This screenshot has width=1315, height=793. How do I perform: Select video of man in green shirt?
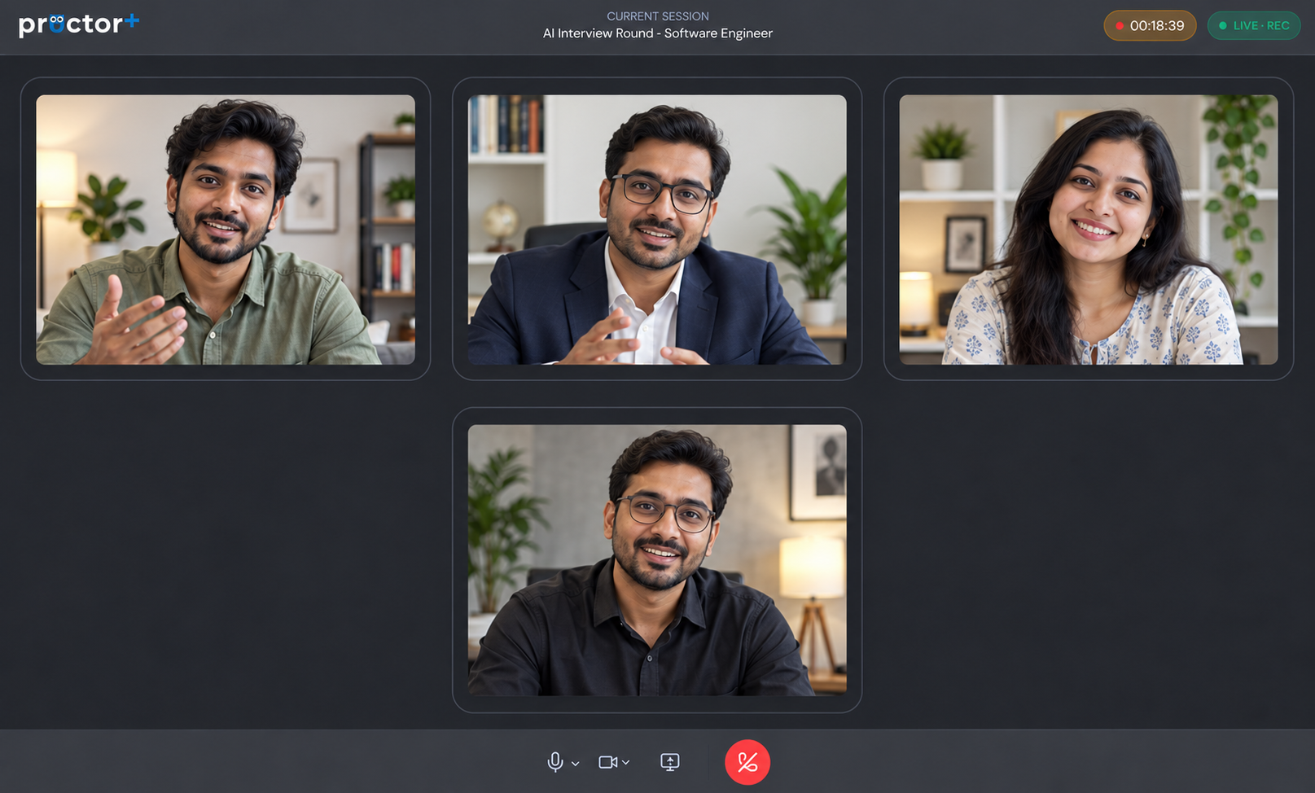tap(226, 230)
